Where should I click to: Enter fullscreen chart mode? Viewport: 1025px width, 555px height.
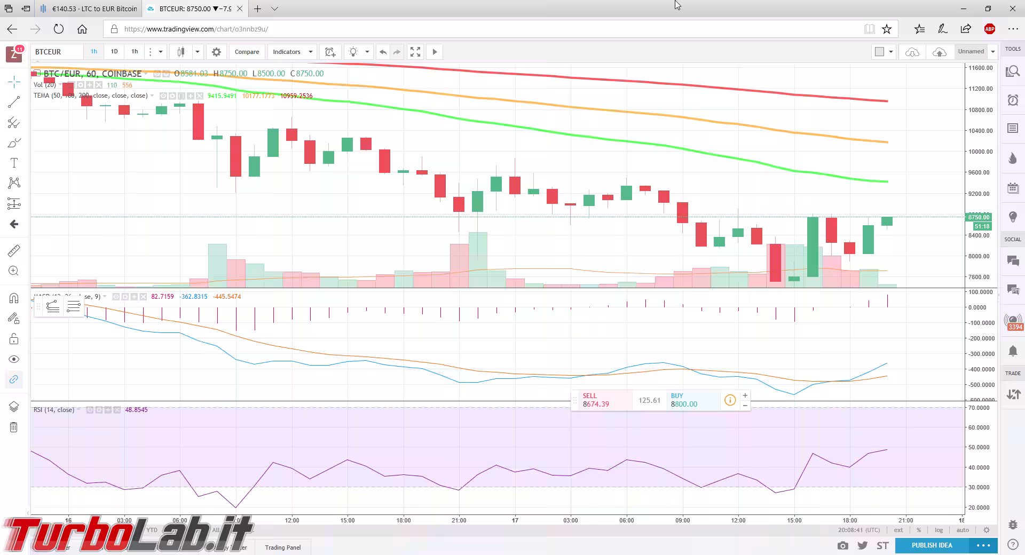click(415, 52)
